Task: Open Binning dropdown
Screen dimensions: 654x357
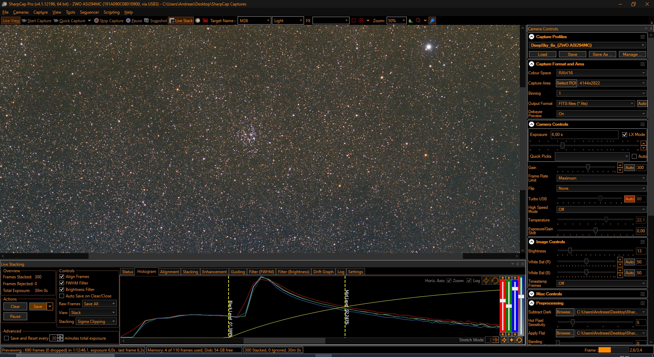Action: pos(601,93)
